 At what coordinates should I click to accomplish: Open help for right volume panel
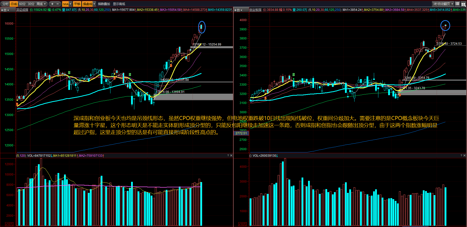[461, 155]
